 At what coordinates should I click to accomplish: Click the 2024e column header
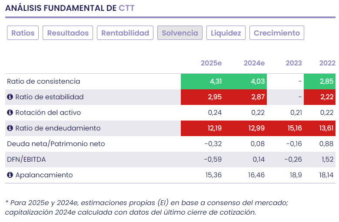pos(254,63)
